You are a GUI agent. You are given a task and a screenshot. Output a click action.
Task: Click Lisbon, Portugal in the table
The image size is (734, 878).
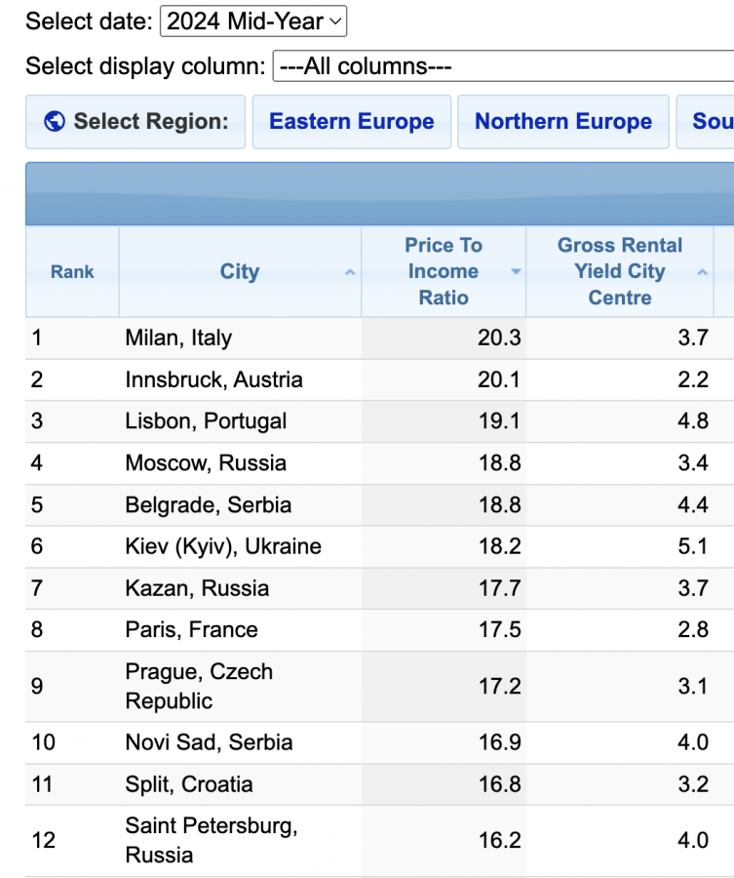[206, 421]
